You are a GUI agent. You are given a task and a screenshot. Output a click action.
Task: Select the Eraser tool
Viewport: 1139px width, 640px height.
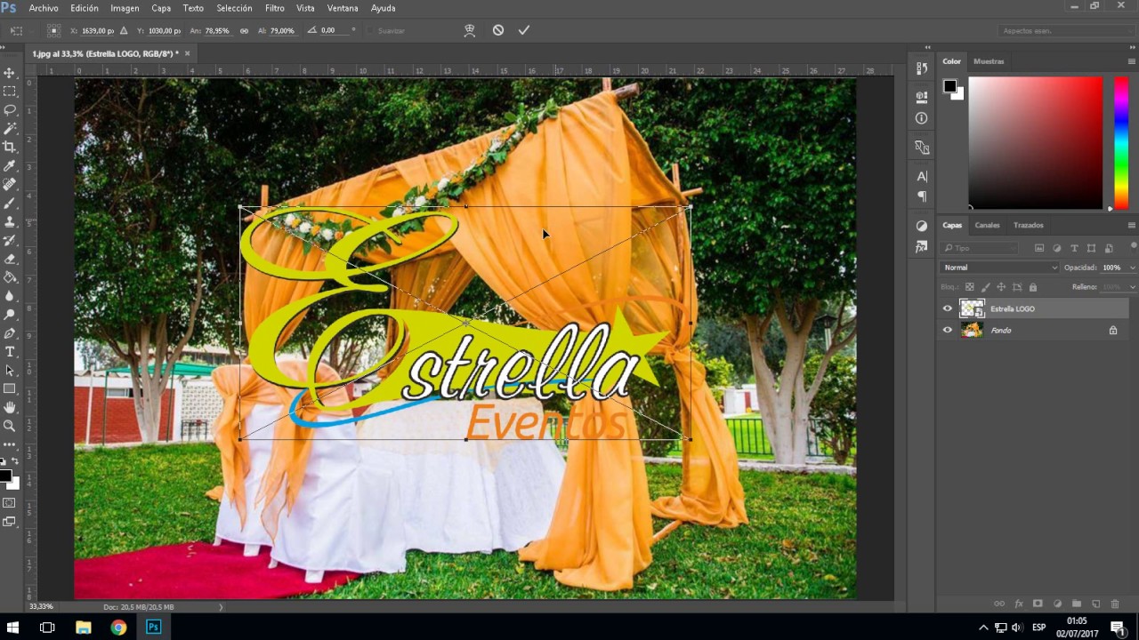coord(10,260)
